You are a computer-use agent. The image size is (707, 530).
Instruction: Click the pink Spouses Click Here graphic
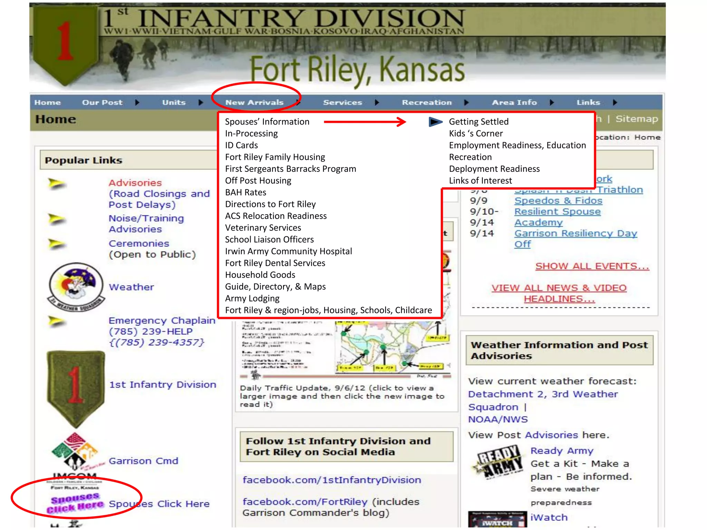tap(75, 503)
